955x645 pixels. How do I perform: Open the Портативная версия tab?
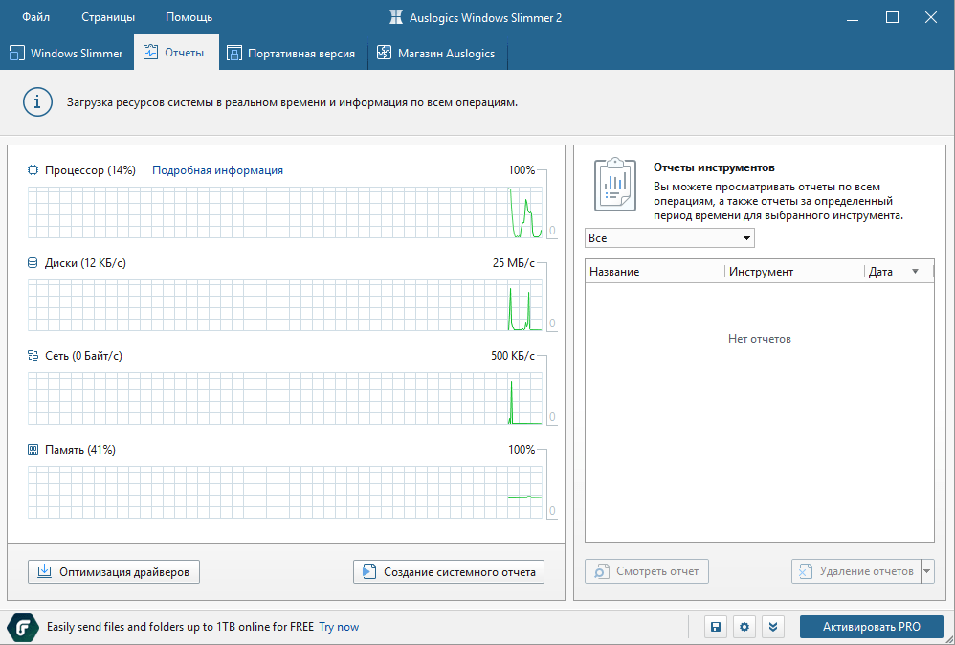(x=293, y=53)
